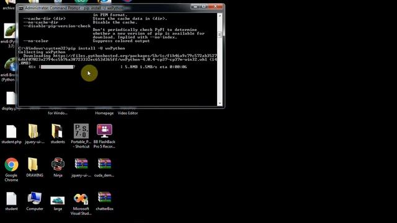Viewport: 397px width, 223px height.
Task: Click the Command Prompt scrollbar thumb
Action: [x=220, y=35]
